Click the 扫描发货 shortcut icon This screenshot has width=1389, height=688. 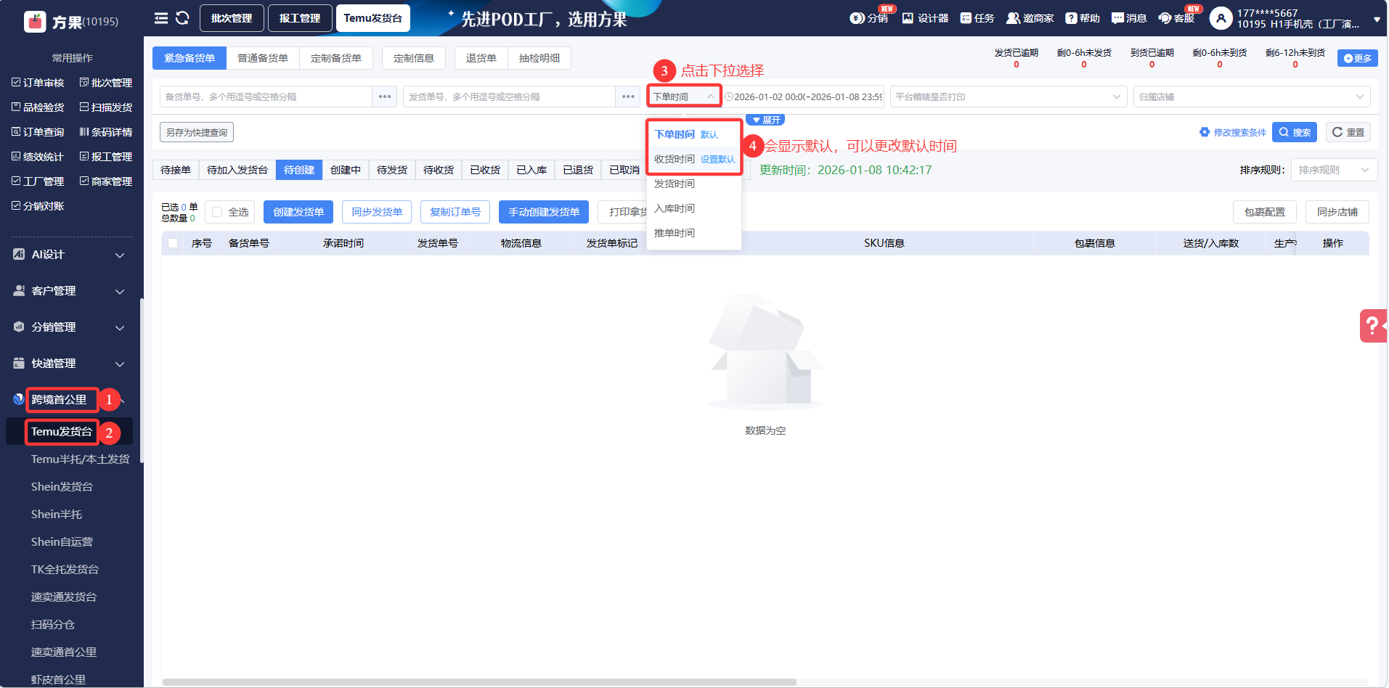84,107
